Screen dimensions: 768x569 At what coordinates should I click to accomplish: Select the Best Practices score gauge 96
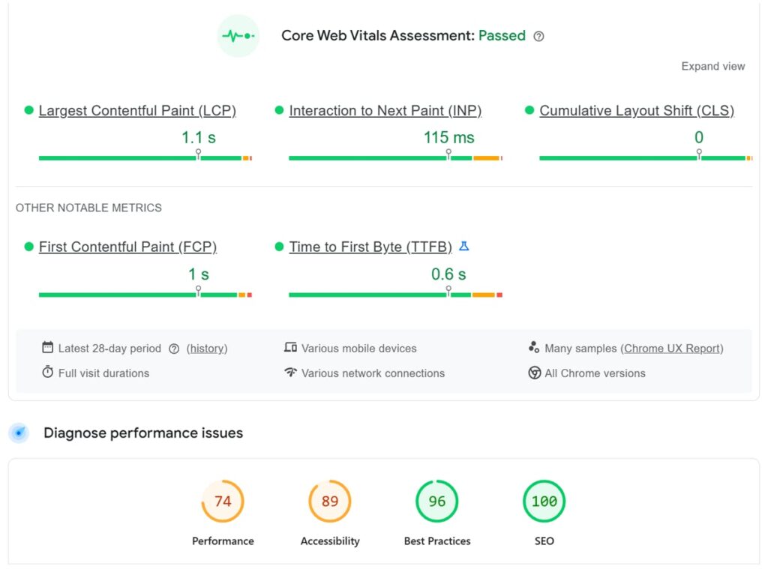(x=437, y=501)
